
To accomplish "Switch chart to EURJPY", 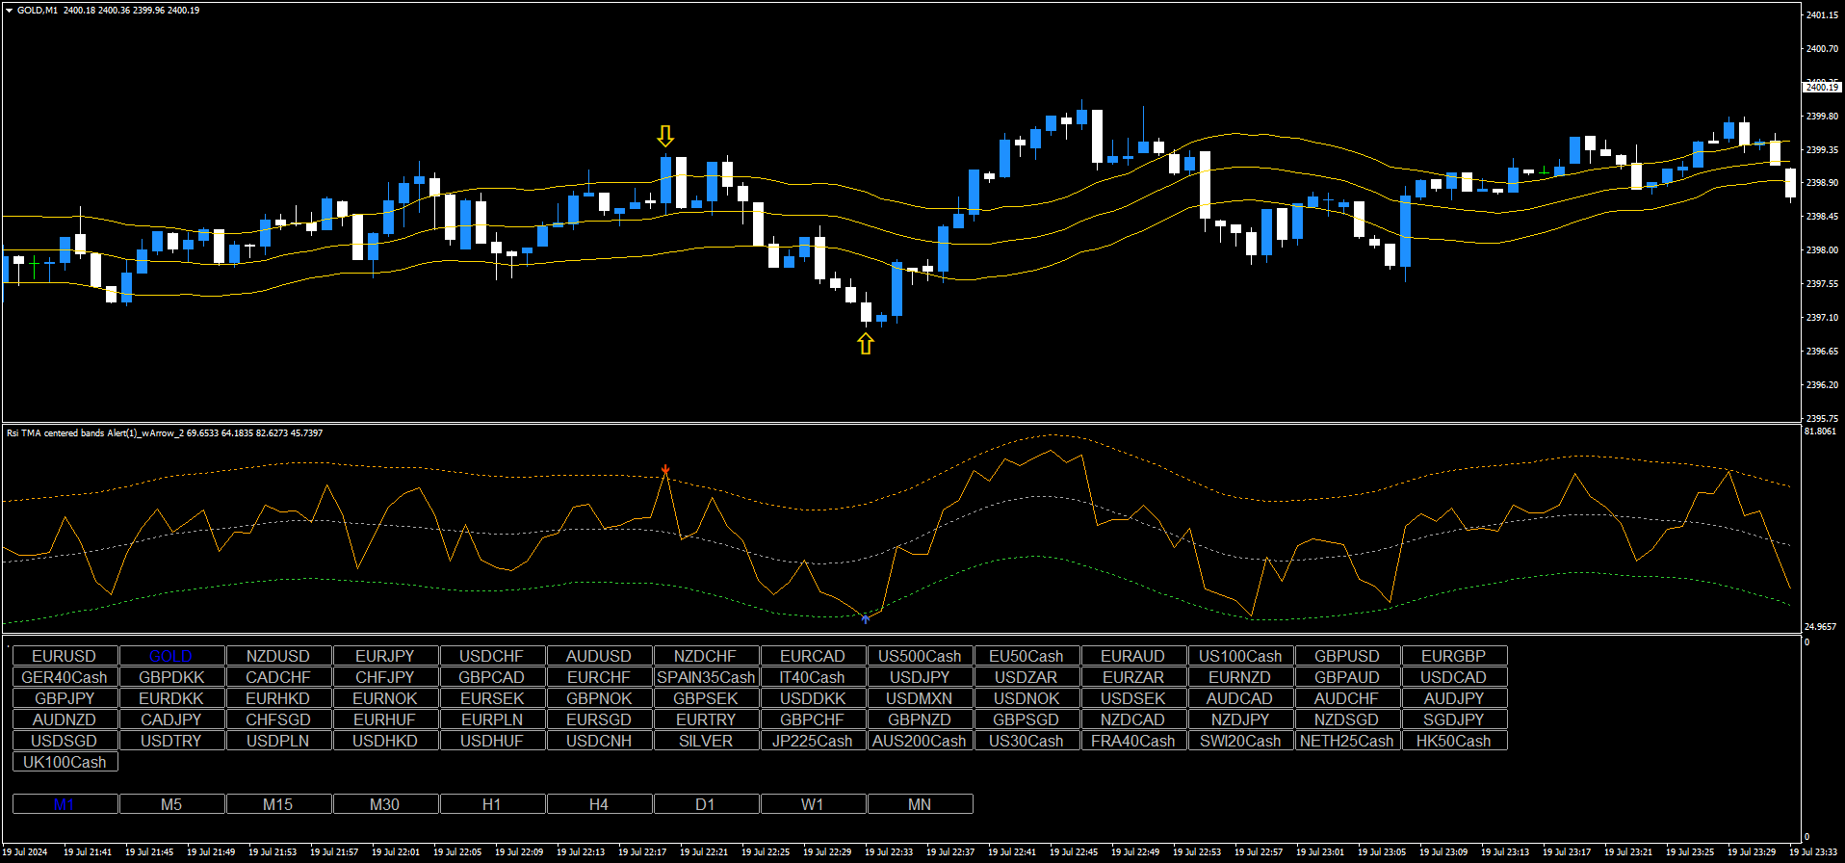I will pos(385,656).
